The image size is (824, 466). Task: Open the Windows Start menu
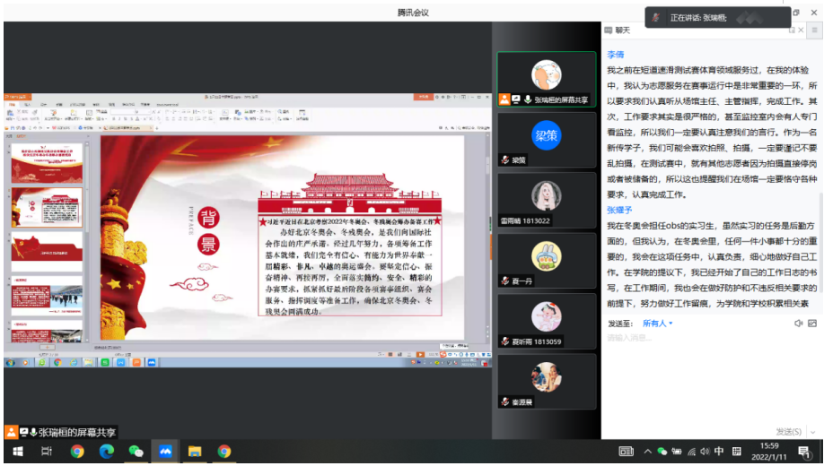click(x=17, y=452)
